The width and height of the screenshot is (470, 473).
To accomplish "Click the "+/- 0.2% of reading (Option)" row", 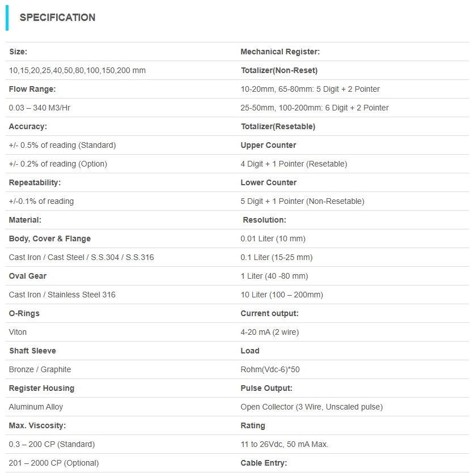I will [x=58, y=164].
